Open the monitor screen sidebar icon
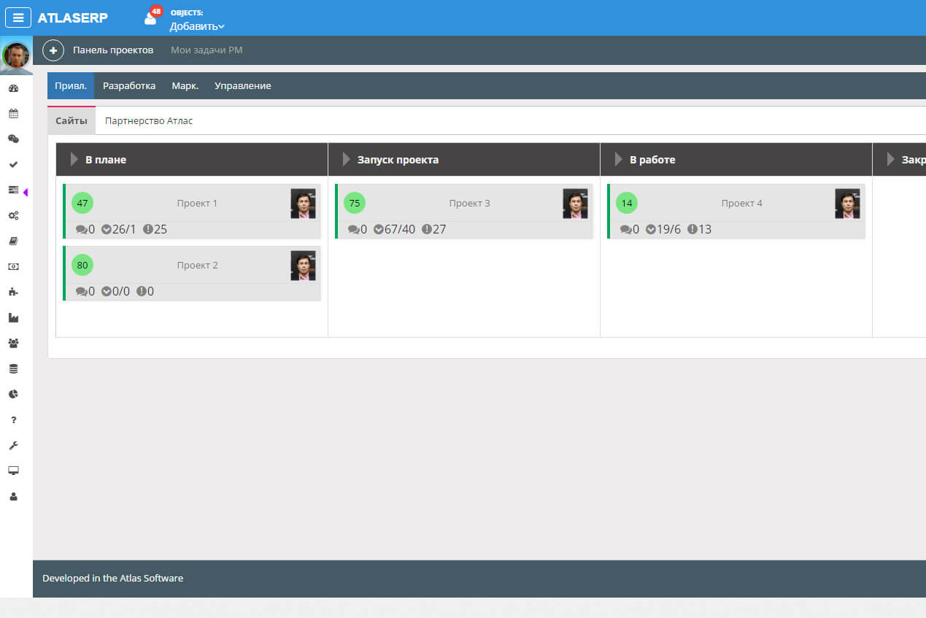The width and height of the screenshot is (926, 618). coord(13,471)
